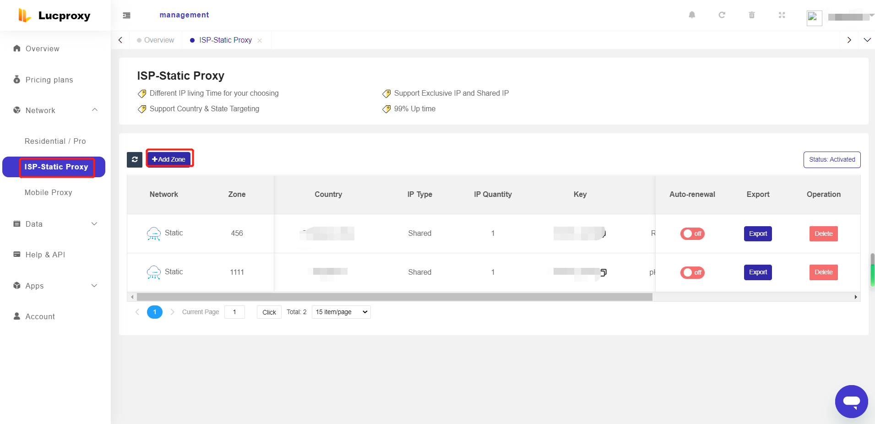
Task: Delete zone 456
Action: click(x=823, y=234)
